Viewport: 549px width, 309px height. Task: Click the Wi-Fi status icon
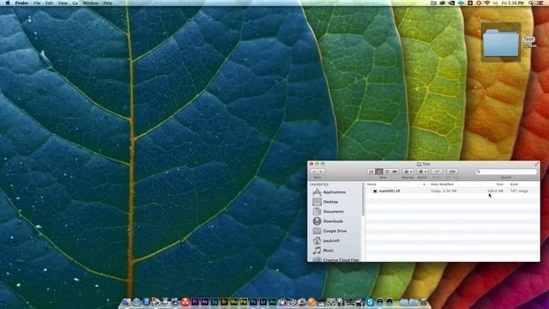(487, 3)
